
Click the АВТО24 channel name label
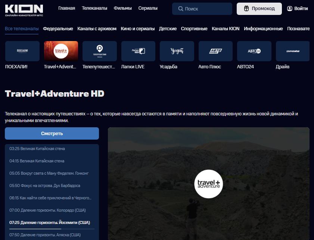pyautogui.click(x=245, y=67)
